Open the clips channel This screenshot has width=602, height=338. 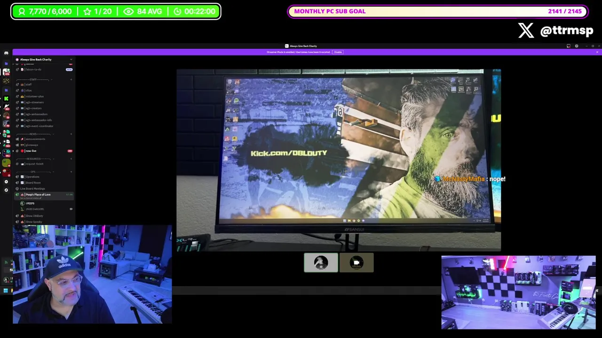(44, 91)
